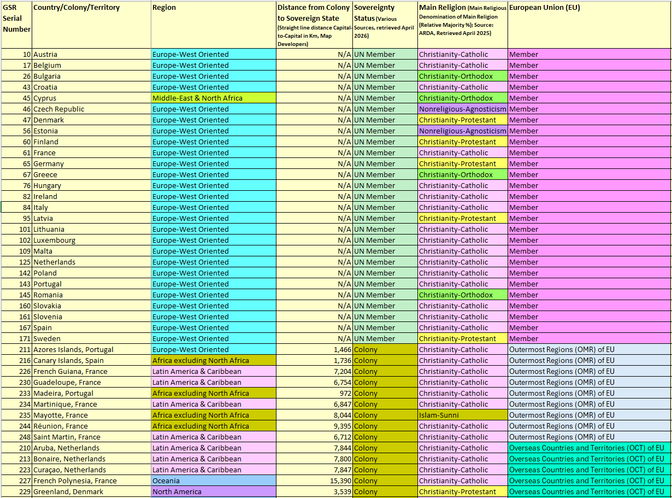Select the Azores Islands, Portugal cell

tap(91, 349)
